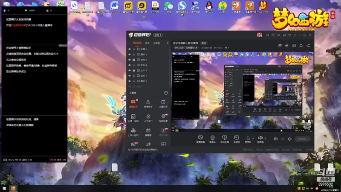341x192 pixels.
Task: Open the QQ penguin desktop icon
Action: click(x=209, y=7)
